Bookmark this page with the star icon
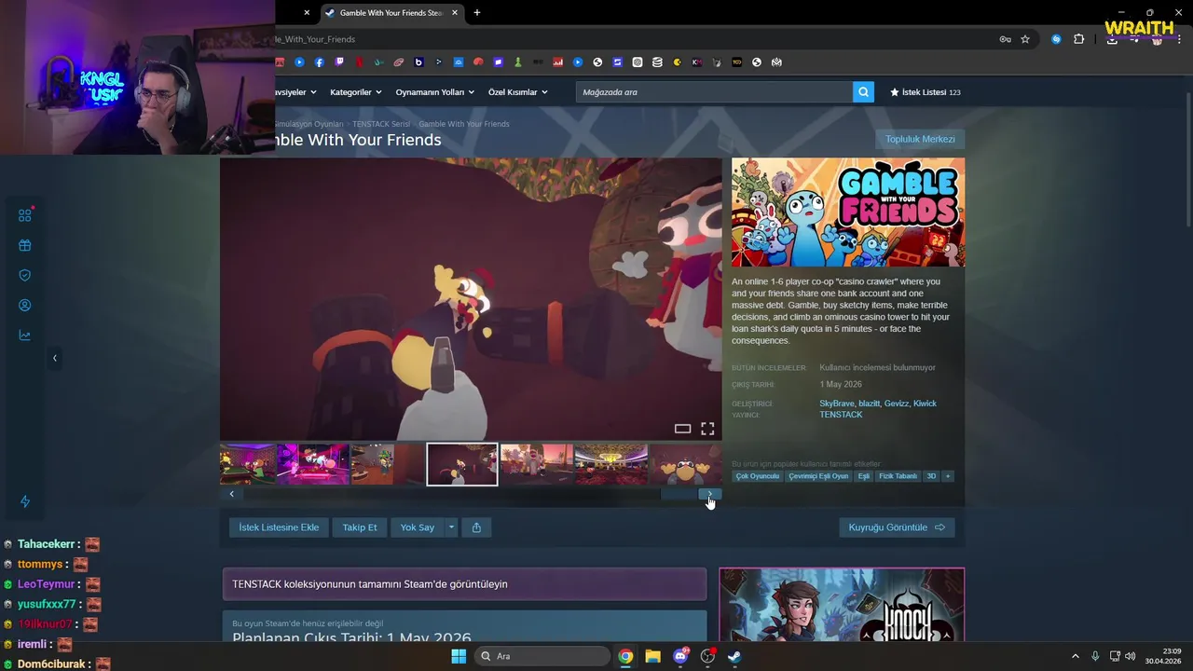This screenshot has height=671, width=1193. click(1025, 39)
